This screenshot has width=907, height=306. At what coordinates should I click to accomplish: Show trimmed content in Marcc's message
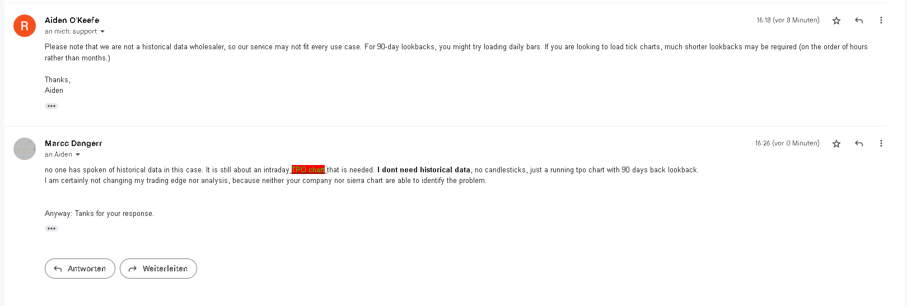tap(52, 228)
